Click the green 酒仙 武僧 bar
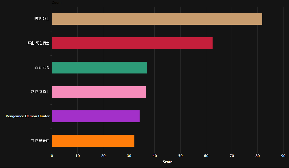289x168 pixels. click(x=99, y=68)
